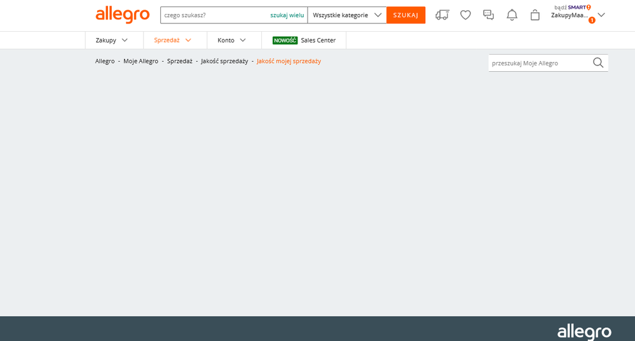Click the Allegro logo in the header
This screenshot has width=635, height=341.
point(123,15)
